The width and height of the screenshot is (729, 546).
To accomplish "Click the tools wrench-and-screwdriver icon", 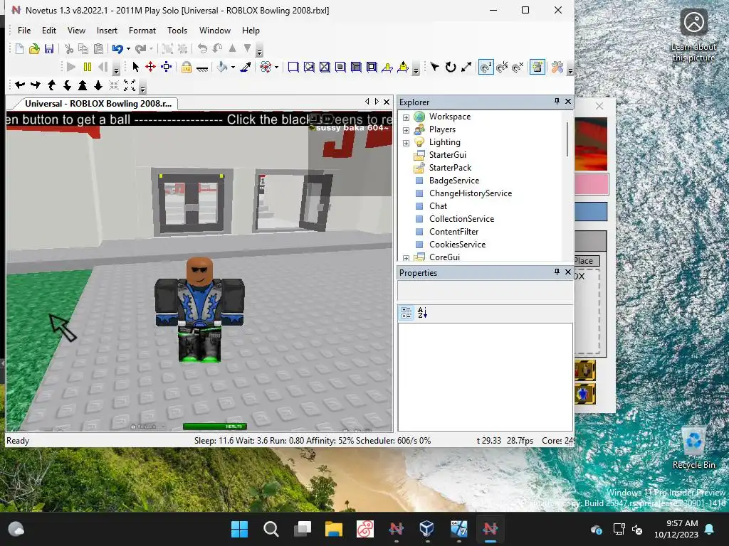I will (557, 67).
